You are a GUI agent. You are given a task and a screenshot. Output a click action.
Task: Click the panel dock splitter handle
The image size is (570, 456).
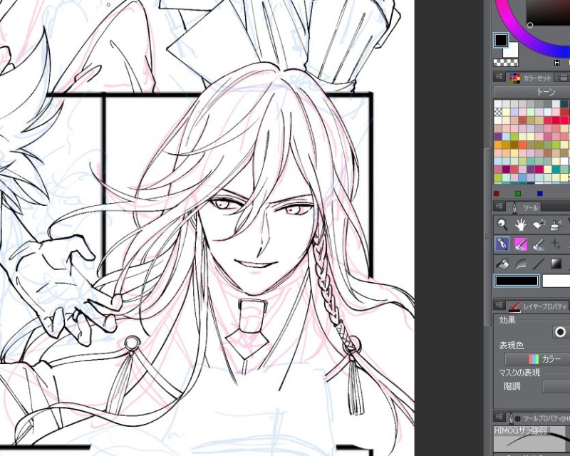coord(487,237)
